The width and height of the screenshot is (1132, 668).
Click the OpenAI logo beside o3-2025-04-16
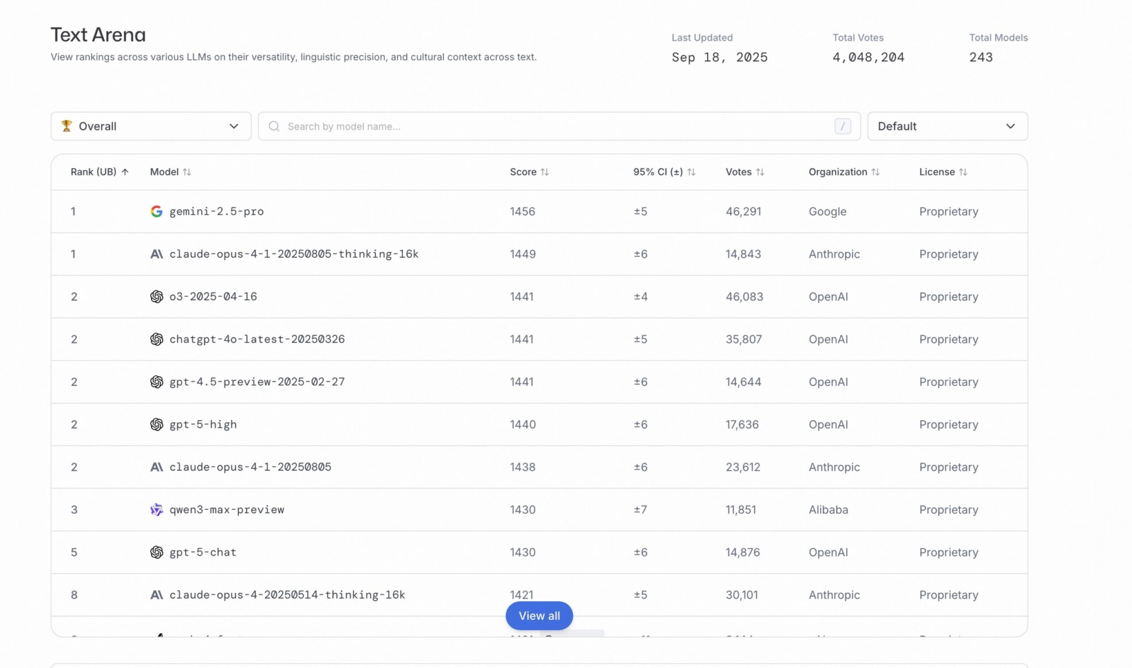pyautogui.click(x=156, y=297)
